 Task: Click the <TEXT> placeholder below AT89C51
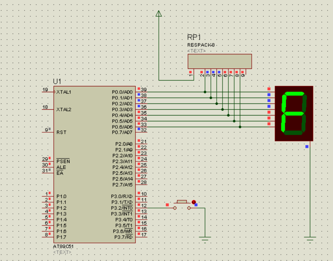[62, 252]
